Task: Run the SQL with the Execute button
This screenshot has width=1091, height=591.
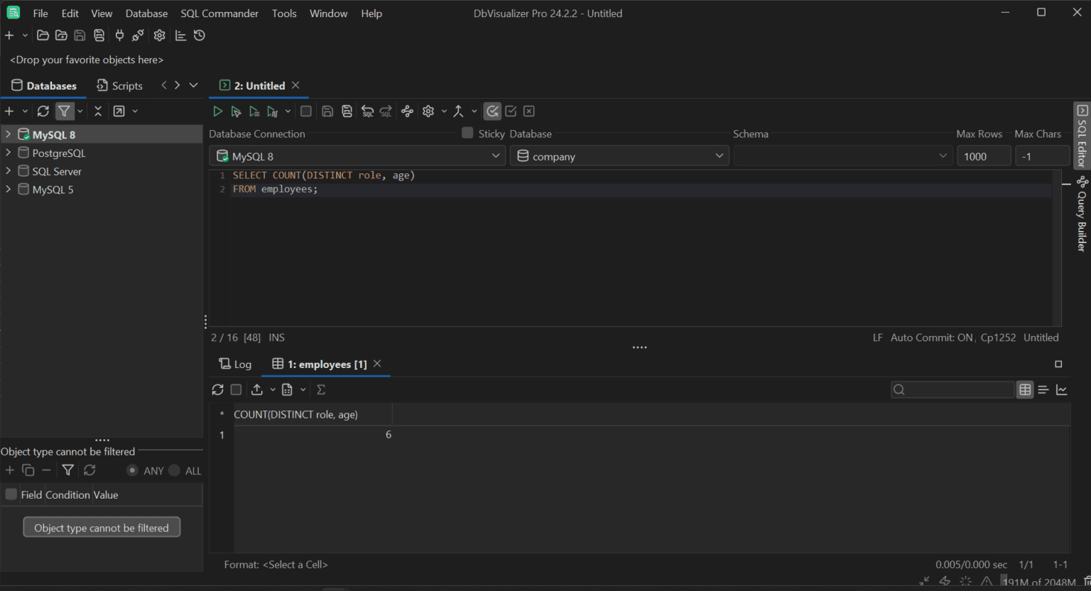Action: (x=217, y=112)
